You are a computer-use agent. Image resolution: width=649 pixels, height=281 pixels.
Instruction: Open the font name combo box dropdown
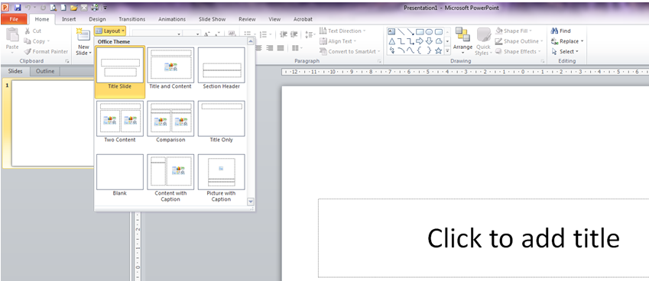(x=179, y=34)
